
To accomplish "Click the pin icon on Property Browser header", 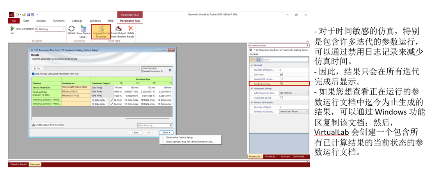I will coord(307,45).
